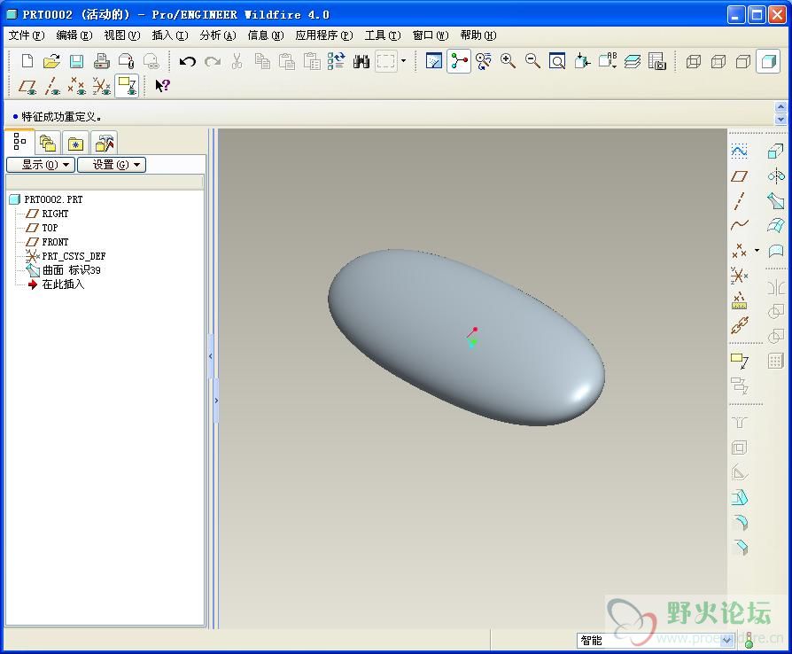Screen dimensions: 792x654
Task: Insert a datum curve tool
Action: point(739,225)
